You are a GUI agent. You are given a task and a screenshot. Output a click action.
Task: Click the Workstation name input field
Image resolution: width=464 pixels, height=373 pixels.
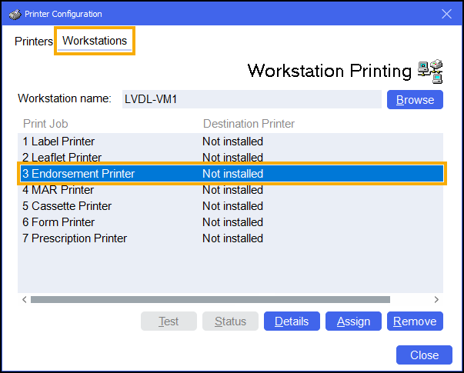coord(251,99)
